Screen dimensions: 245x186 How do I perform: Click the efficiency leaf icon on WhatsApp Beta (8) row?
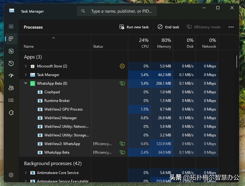122,83
